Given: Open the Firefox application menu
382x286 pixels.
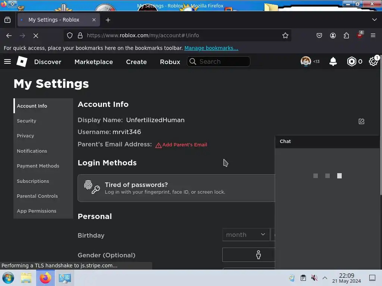Looking at the screenshot, I should click(373, 35).
